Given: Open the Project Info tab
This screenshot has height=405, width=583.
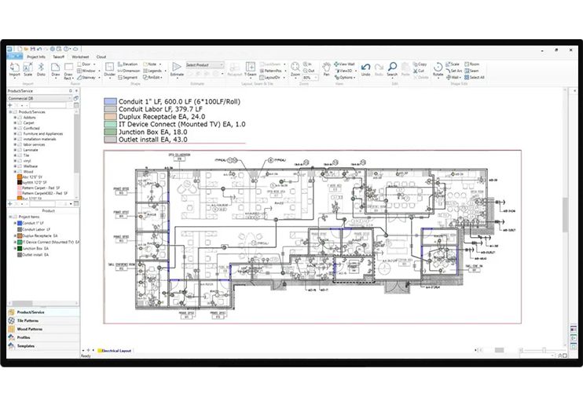Looking at the screenshot, I should click(x=36, y=57).
